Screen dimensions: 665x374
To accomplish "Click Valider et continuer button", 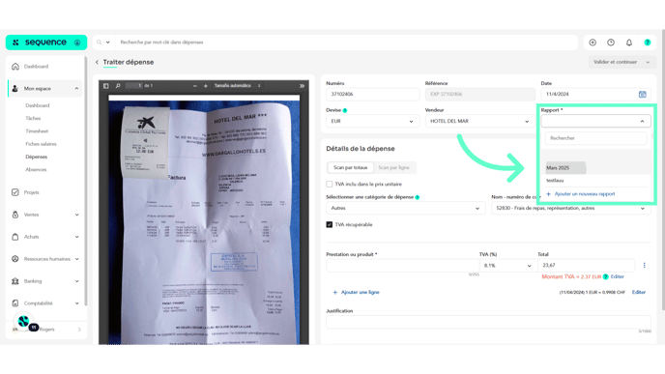I will (615, 62).
